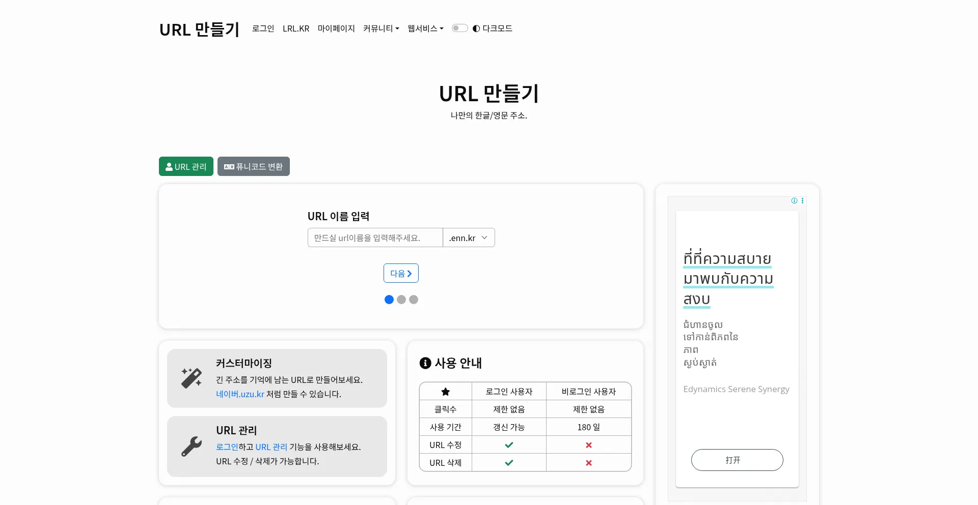This screenshot has width=978, height=505.
Task: Go to LRL.KR in the navbar
Action: click(296, 28)
